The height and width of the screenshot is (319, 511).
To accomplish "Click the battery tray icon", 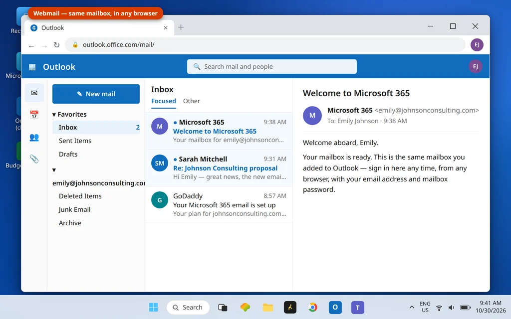I will (465, 308).
